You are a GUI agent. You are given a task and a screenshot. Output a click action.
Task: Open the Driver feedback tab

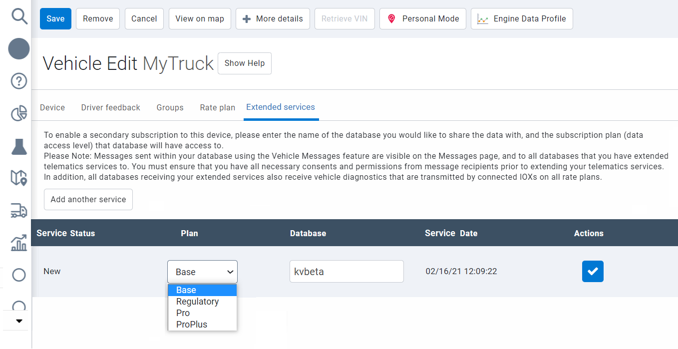pos(110,107)
